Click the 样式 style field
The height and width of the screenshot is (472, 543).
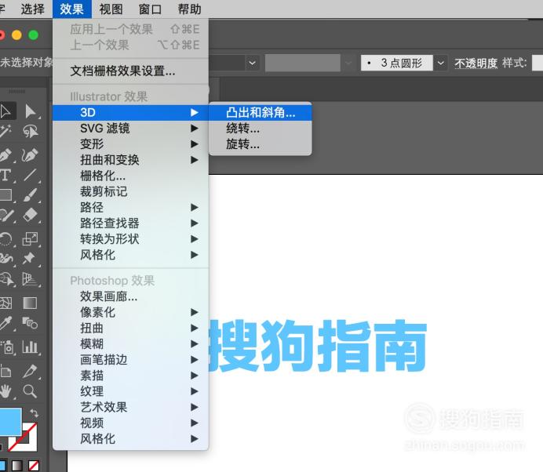[538, 63]
